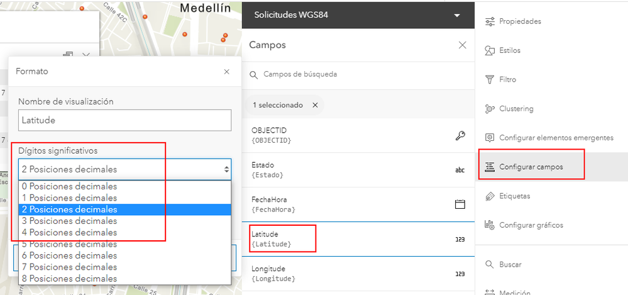Choose 4 Posiciones decimales option
The image size is (628, 295).
(x=69, y=233)
